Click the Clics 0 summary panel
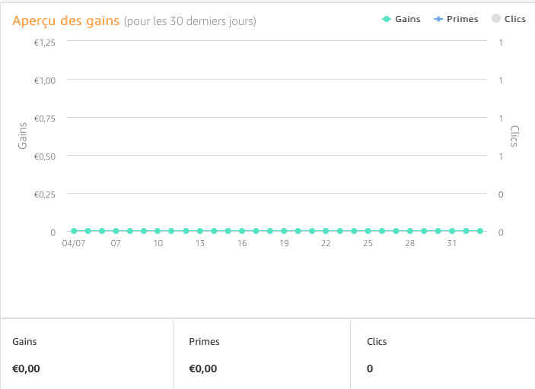The image size is (535, 389). pyautogui.click(x=443, y=354)
